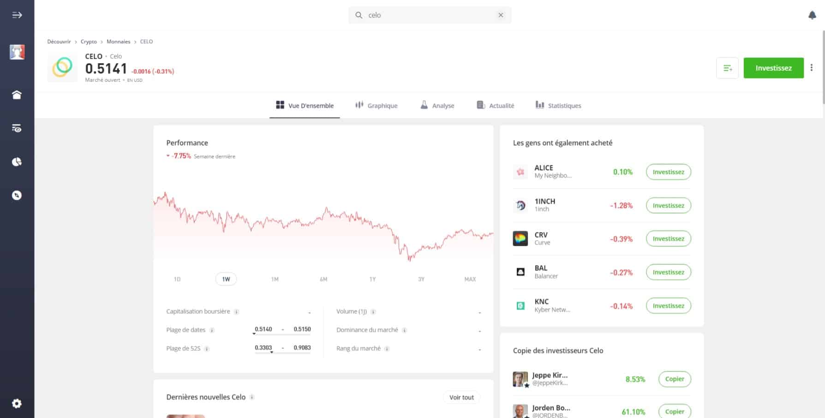Viewport: 825px width, 418px height.
Task: Invest in ALICE with its Investissez button
Action: tap(668, 172)
